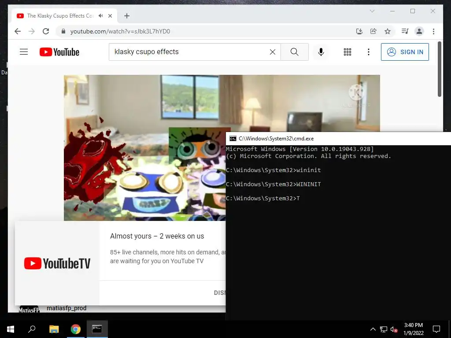451x338 pixels.
Task: Click the 'Almost yours – 2 weeks on us' heading
Action: 157,236
